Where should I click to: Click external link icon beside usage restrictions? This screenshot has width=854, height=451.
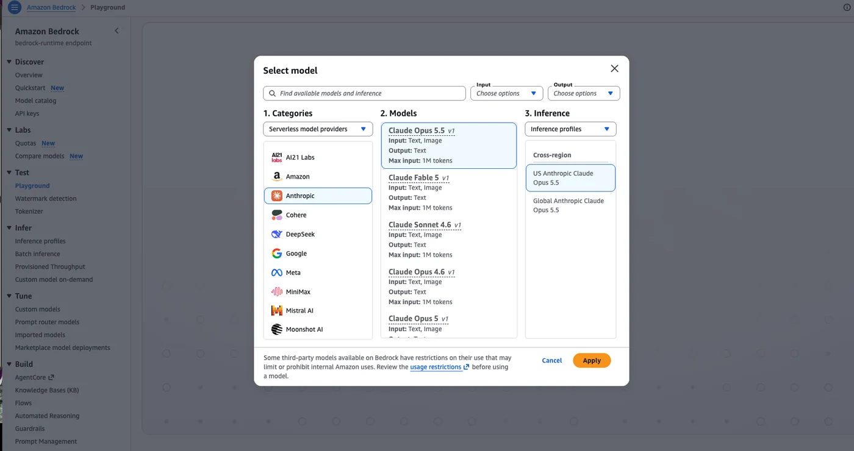467,367
